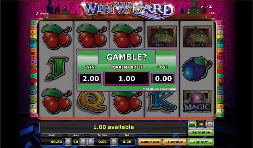Toggle the muted music note icon

[x=202, y=7]
